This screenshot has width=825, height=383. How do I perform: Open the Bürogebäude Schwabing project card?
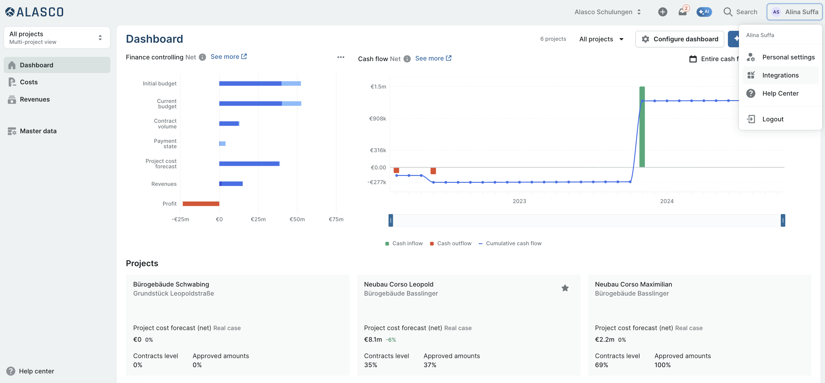click(x=238, y=325)
